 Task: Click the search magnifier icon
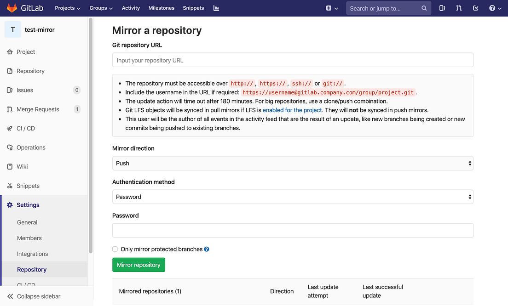424,8
